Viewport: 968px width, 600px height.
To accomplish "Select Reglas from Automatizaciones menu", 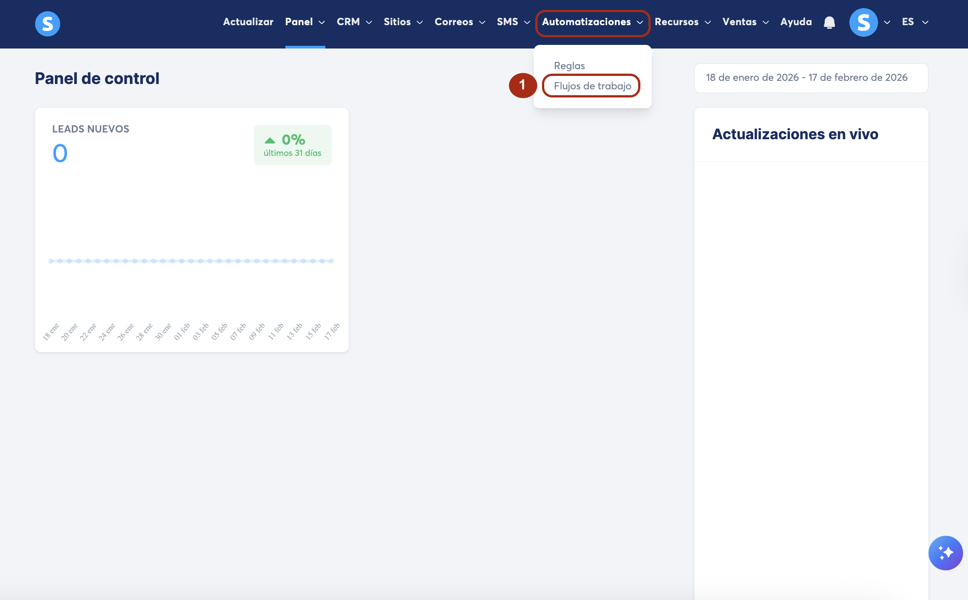I will coord(569,66).
